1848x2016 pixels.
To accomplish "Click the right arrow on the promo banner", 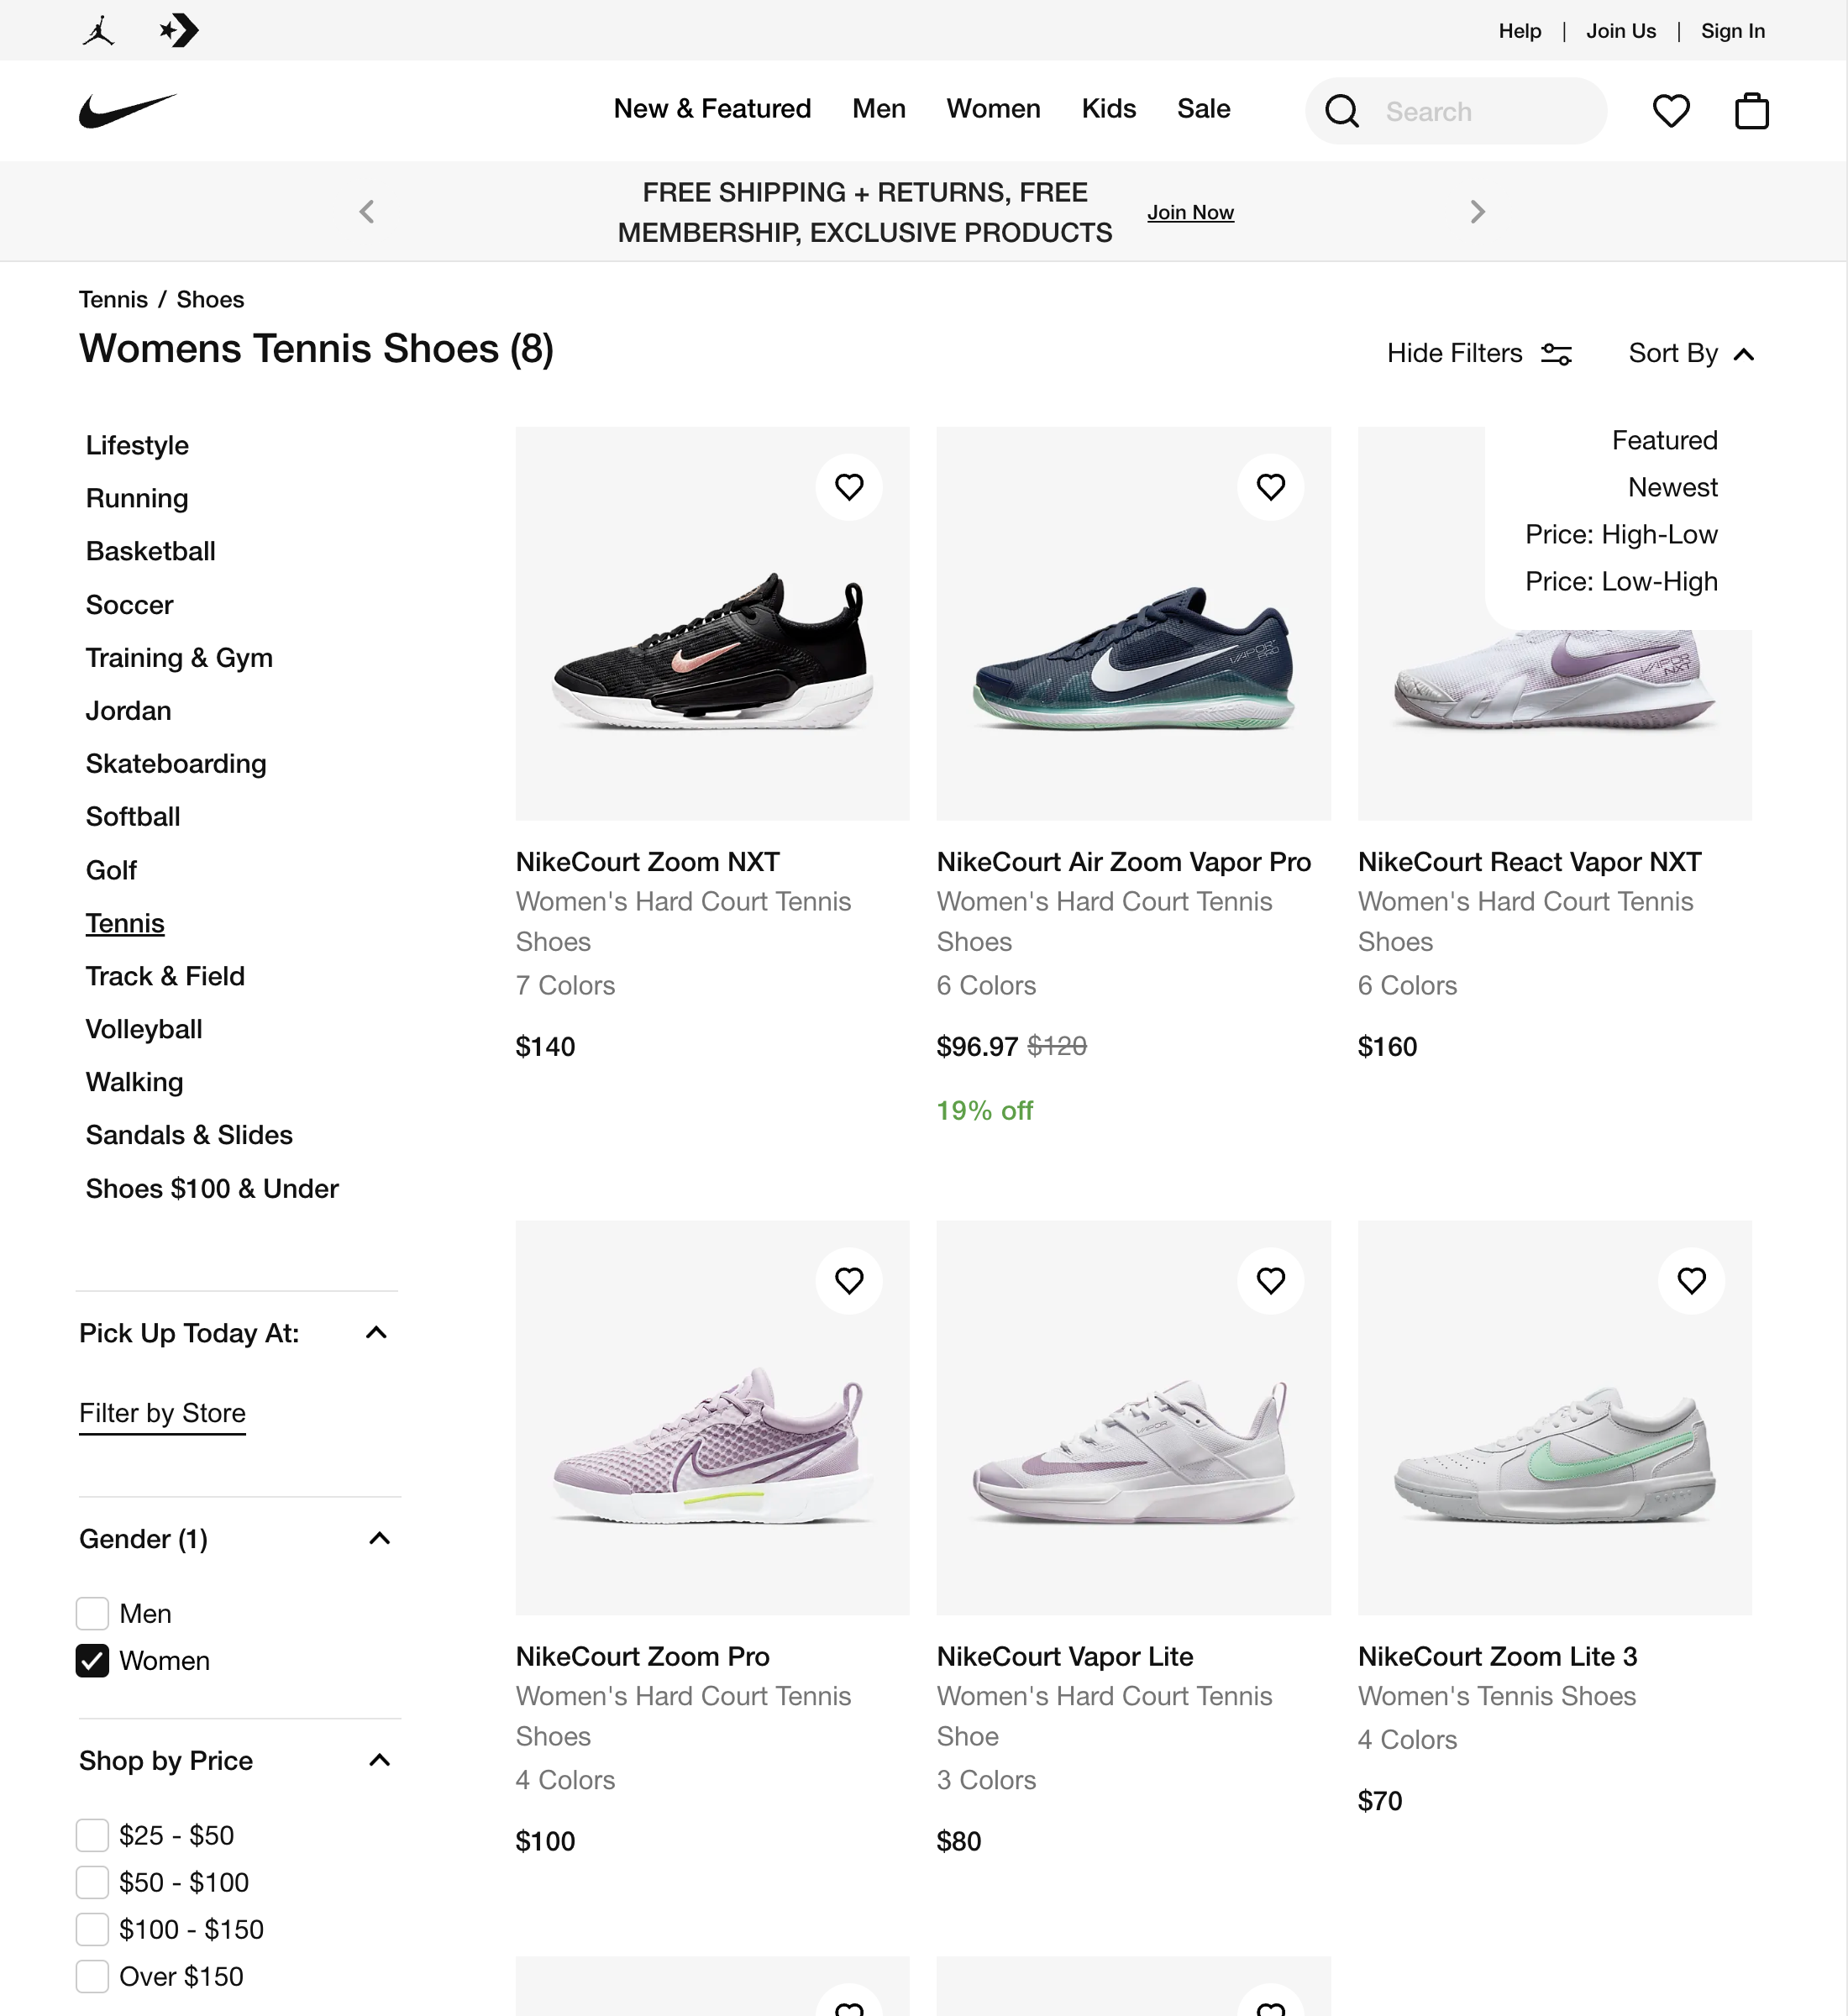I will point(1477,211).
